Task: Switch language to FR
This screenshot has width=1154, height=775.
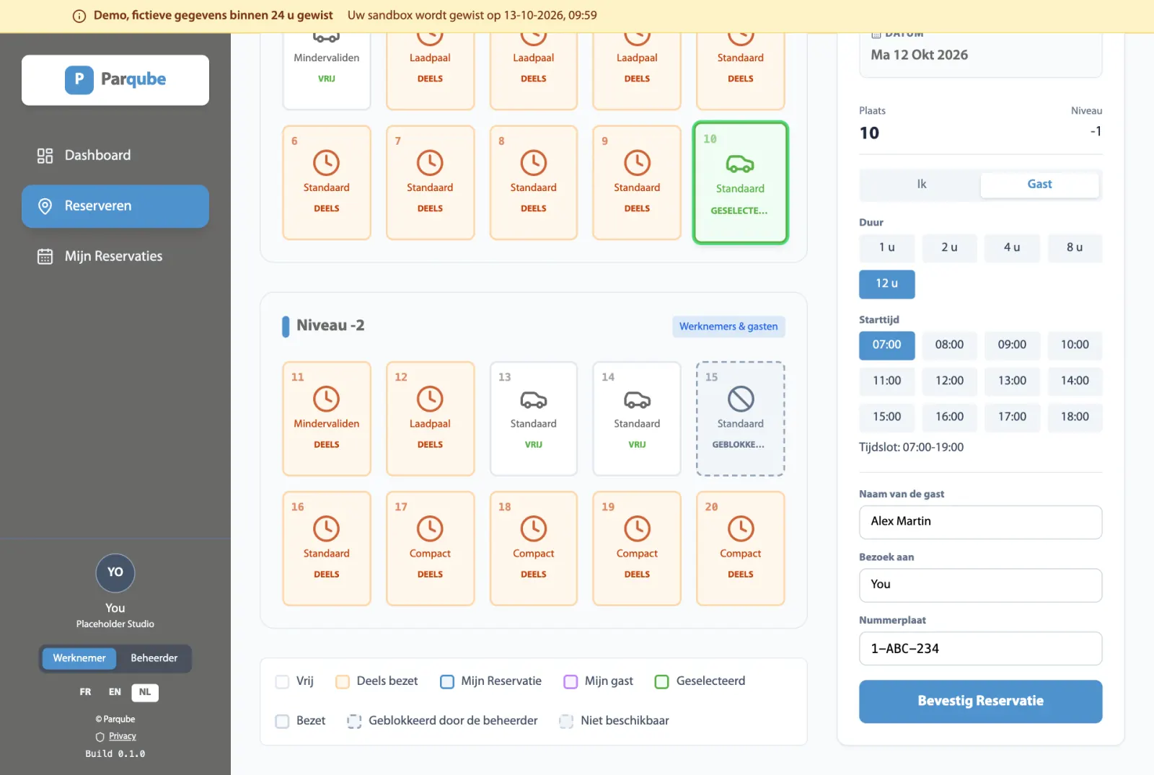Action: coord(85,692)
